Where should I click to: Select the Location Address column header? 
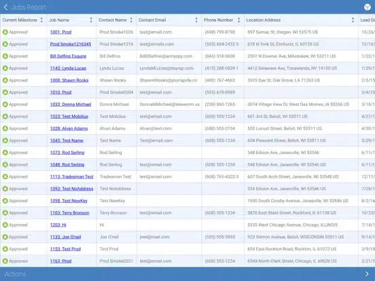264,20
